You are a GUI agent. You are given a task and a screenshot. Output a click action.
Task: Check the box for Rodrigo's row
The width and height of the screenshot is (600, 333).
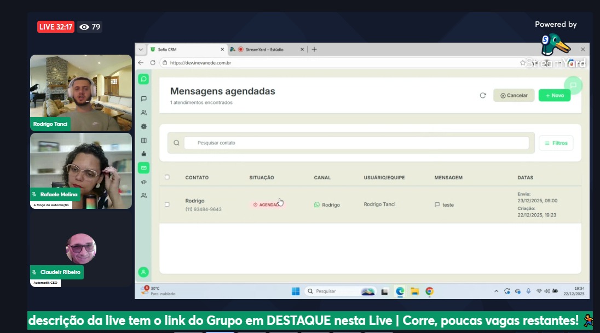168,205
